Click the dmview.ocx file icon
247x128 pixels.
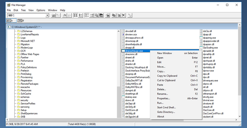coord(123,35)
